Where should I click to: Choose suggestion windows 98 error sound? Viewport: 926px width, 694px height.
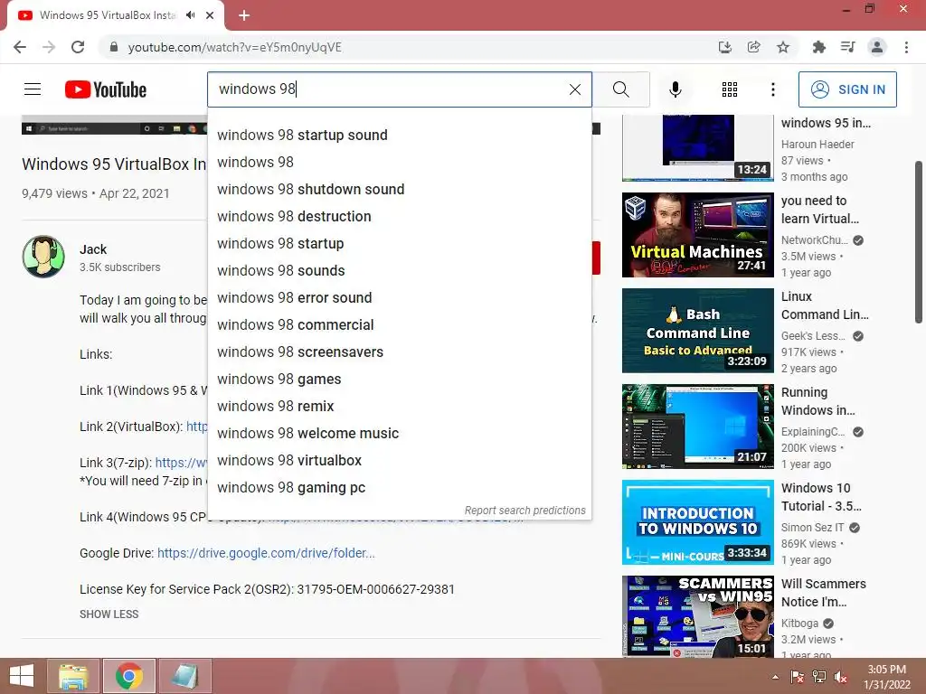click(399, 298)
